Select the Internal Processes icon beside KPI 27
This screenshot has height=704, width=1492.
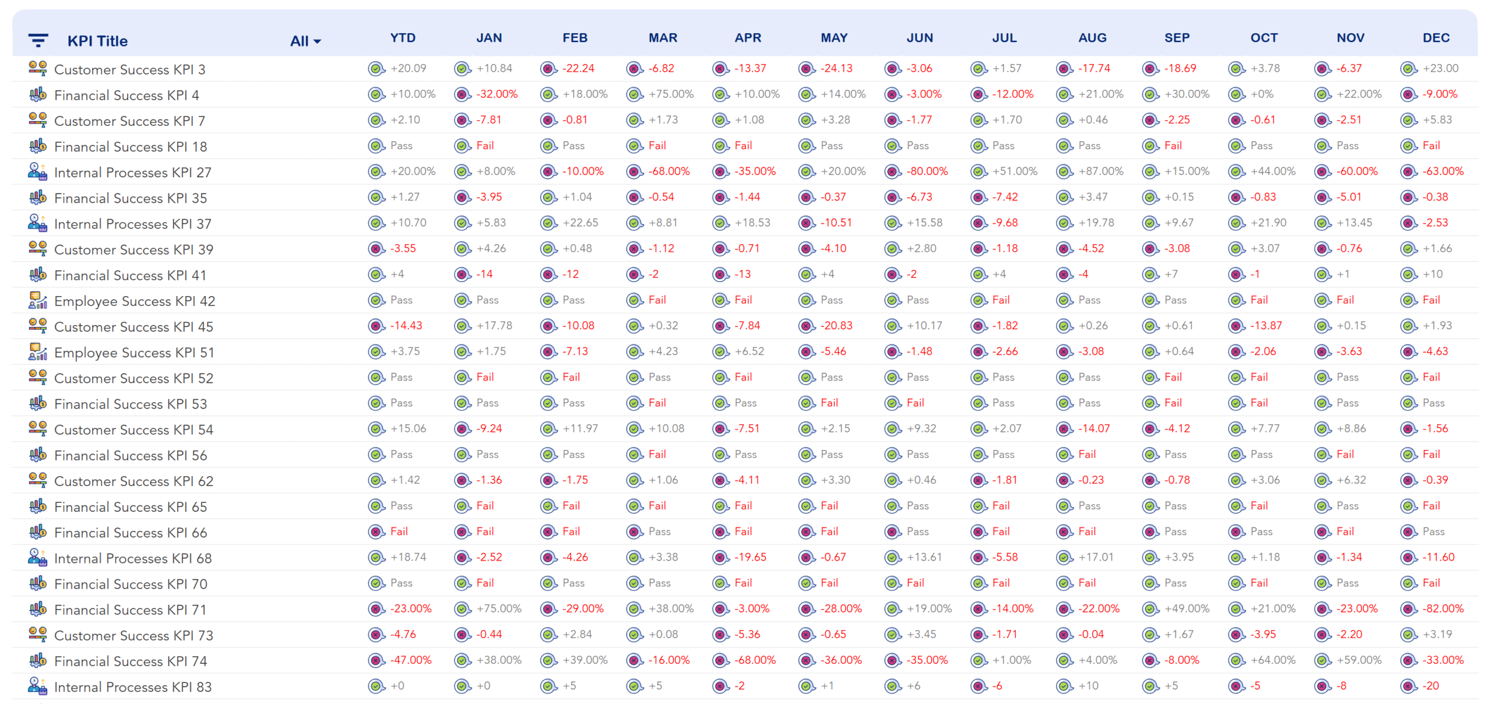(x=37, y=172)
